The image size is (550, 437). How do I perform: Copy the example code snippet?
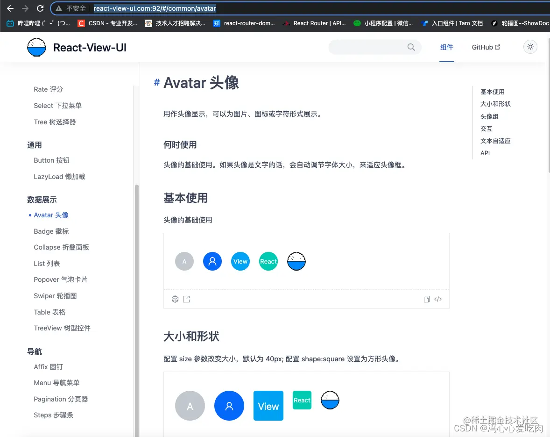click(426, 299)
